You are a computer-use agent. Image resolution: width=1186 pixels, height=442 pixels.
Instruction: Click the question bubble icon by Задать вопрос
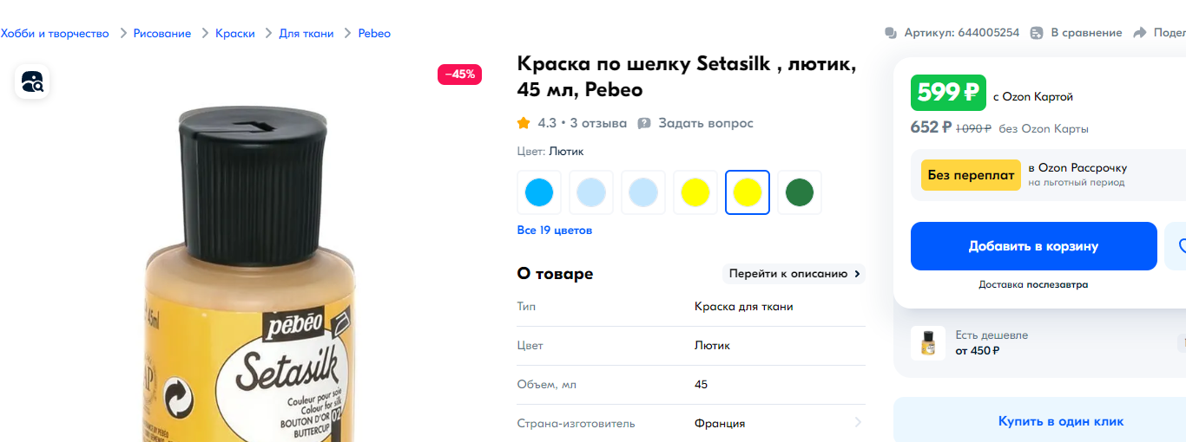pyautogui.click(x=644, y=123)
